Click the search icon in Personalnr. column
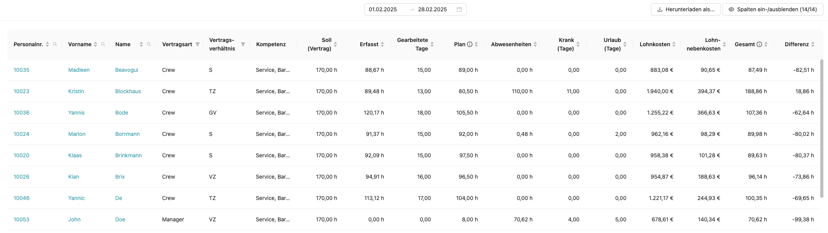This screenshot has width=828, height=233. 55,44
